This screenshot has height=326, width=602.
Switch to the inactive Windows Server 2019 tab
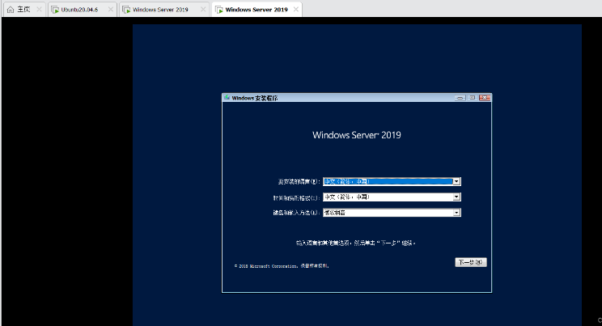(164, 10)
